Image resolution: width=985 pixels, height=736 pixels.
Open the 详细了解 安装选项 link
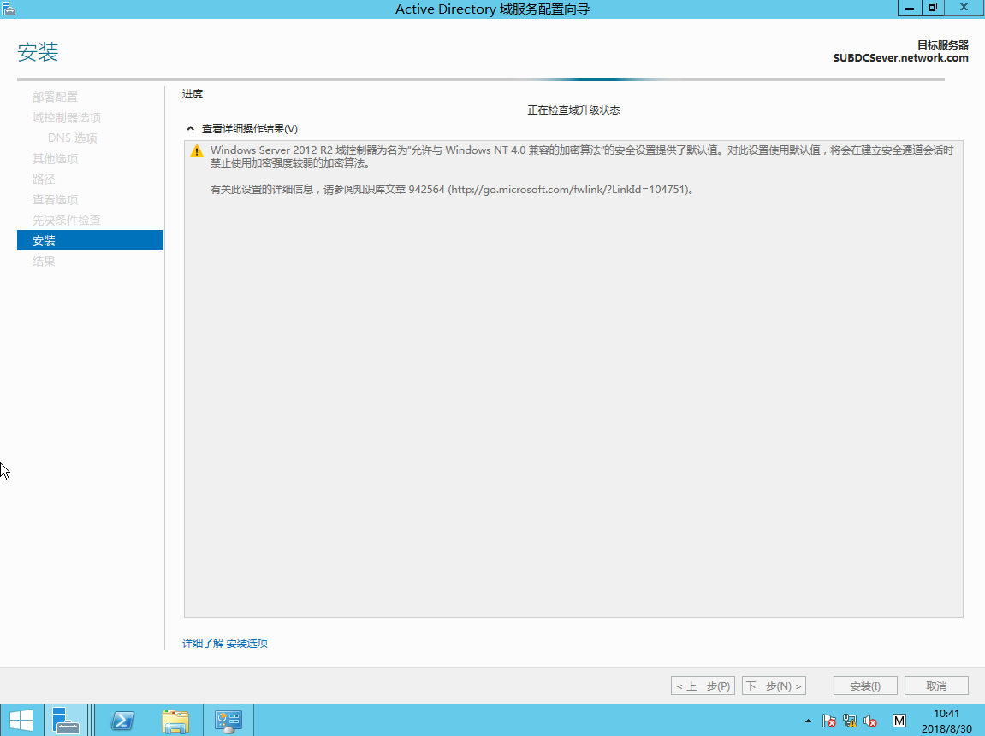pos(225,643)
